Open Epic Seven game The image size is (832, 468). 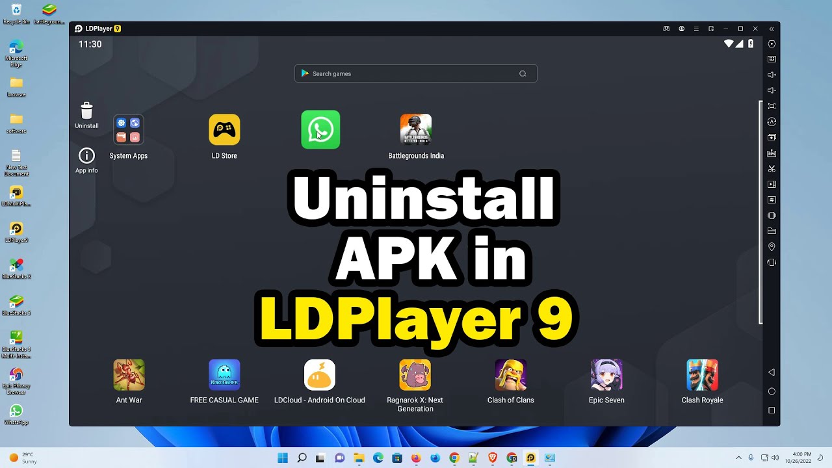pyautogui.click(x=606, y=375)
